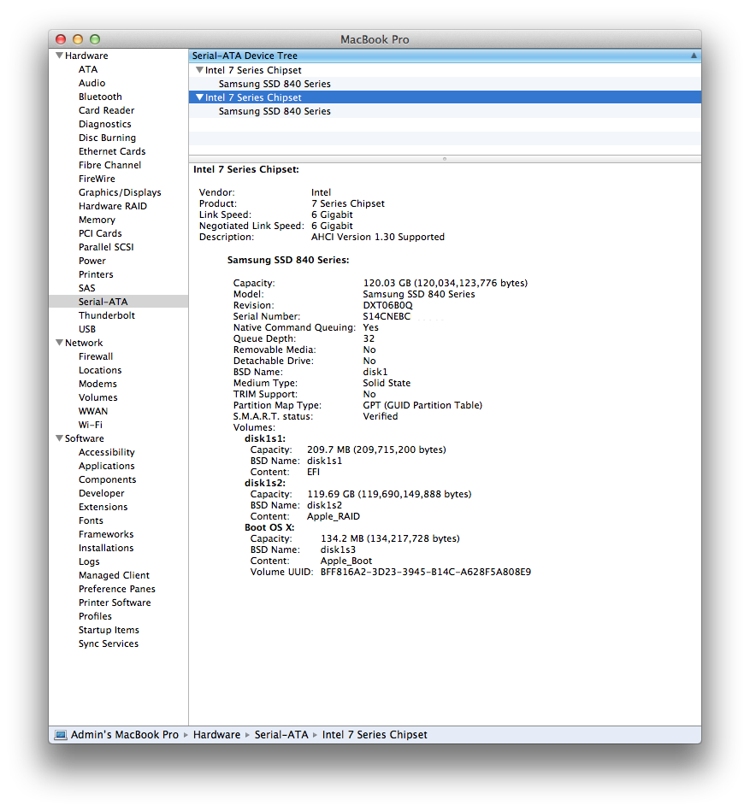This screenshot has width=750, height=811.
Task: Select Power in Hardware list
Action: click(x=92, y=261)
